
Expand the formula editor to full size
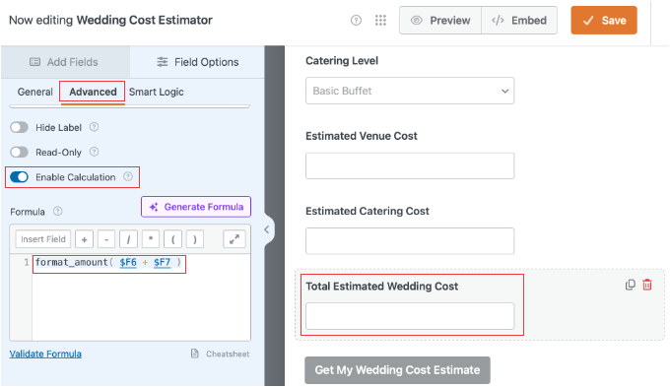click(x=234, y=239)
